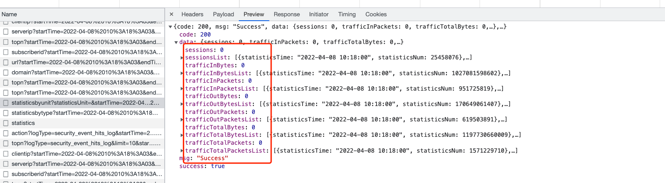Tick the checkbox beside the statistics request
Image resolution: width=665 pixels, height=183 pixels.
6,123
